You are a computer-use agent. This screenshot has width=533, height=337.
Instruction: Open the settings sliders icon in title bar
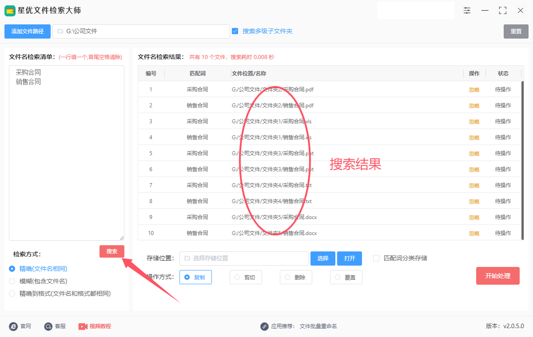coord(467,10)
